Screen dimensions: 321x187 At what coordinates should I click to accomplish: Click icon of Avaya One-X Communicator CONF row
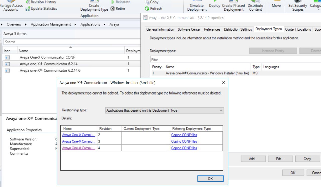[x=7, y=57]
